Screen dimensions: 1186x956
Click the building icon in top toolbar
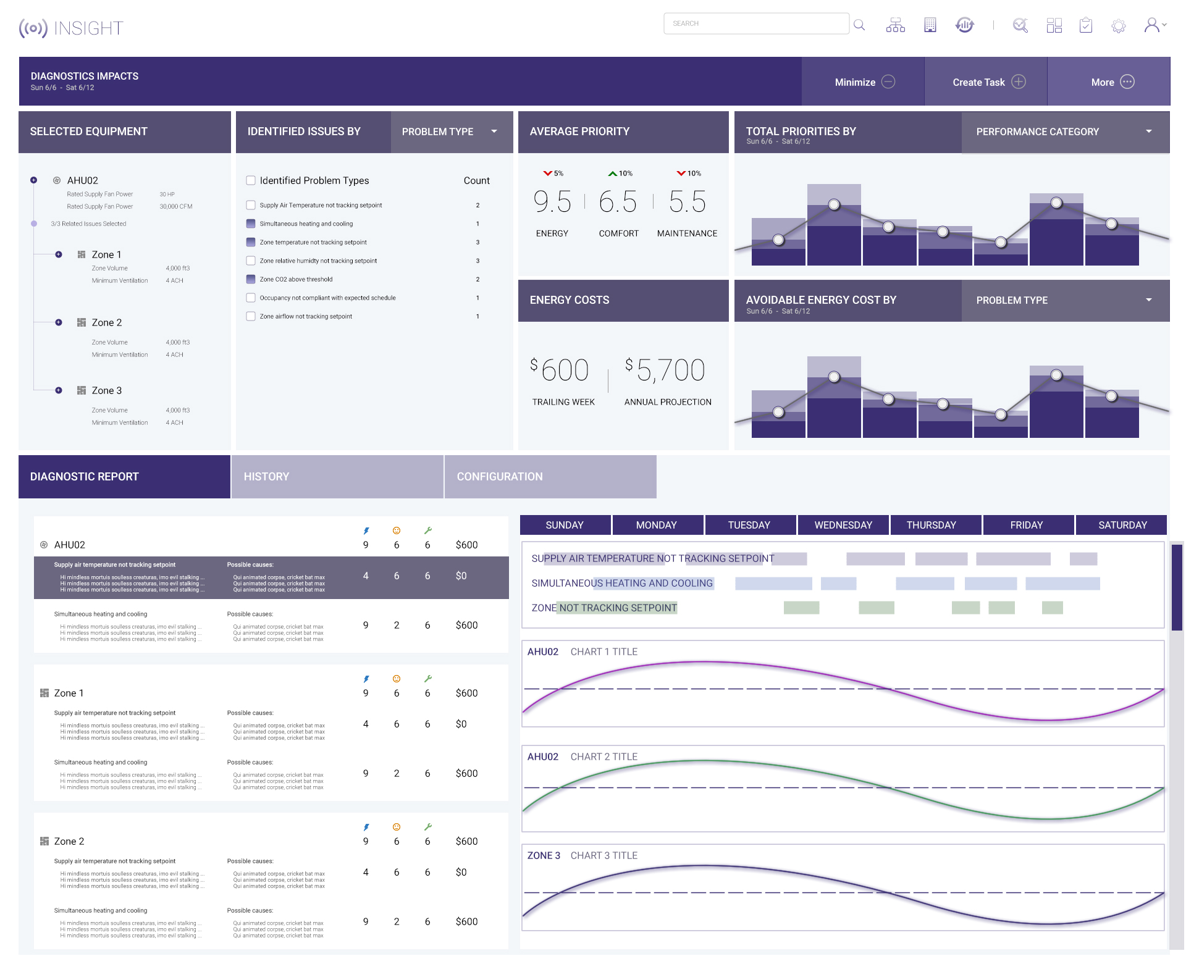(x=930, y=25)
